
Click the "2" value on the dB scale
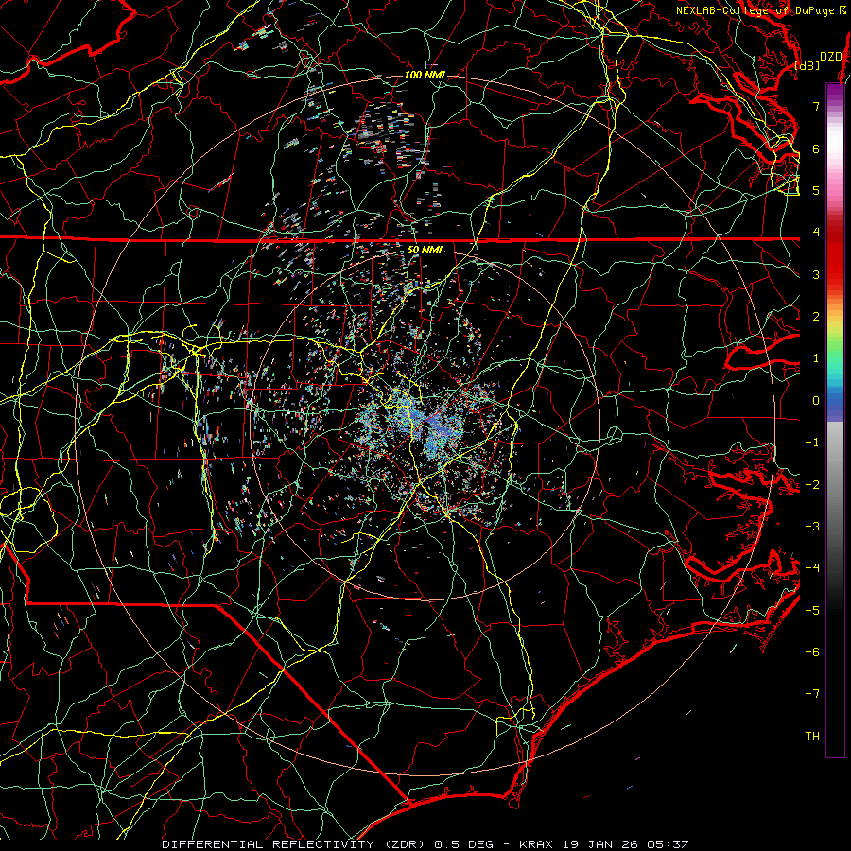pos(816,317)
